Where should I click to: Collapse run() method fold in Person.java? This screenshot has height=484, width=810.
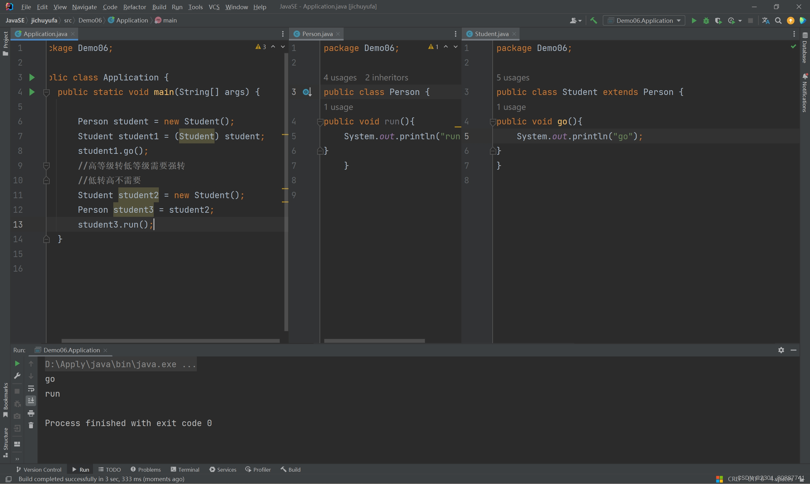coord(320,122)
